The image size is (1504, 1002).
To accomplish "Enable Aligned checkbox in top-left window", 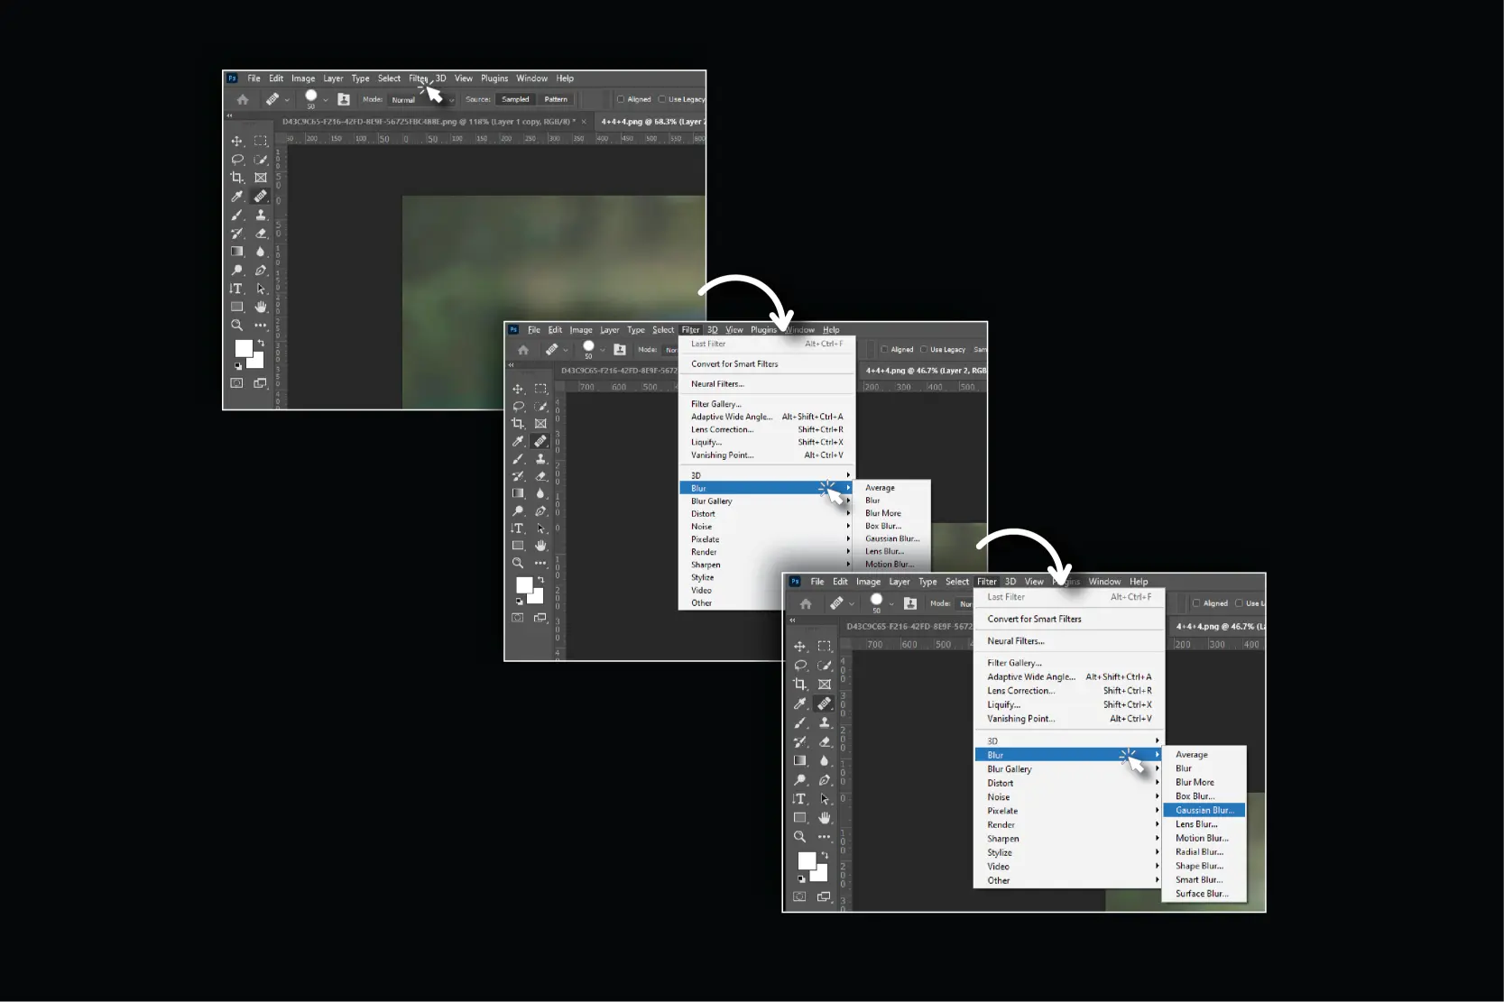I will [x=621, y=99].
